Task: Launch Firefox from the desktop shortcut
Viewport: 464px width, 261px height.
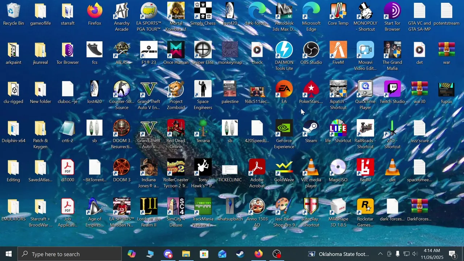Action: tap(95, 14)
